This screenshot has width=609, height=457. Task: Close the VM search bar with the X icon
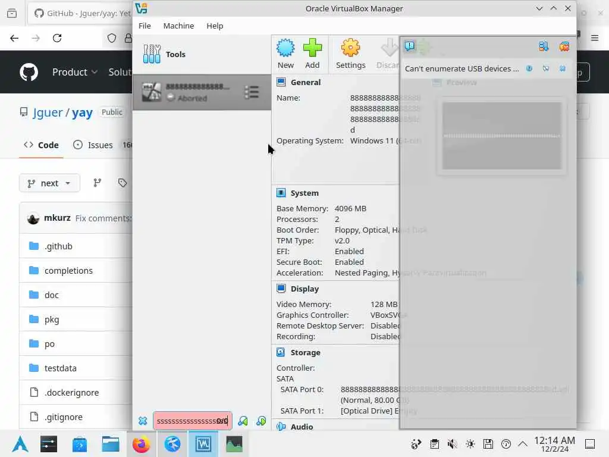pyautogui.click(x=143, y=421)
